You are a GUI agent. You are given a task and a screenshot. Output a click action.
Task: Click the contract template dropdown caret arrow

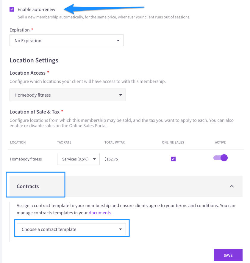[x=121, y=229]
